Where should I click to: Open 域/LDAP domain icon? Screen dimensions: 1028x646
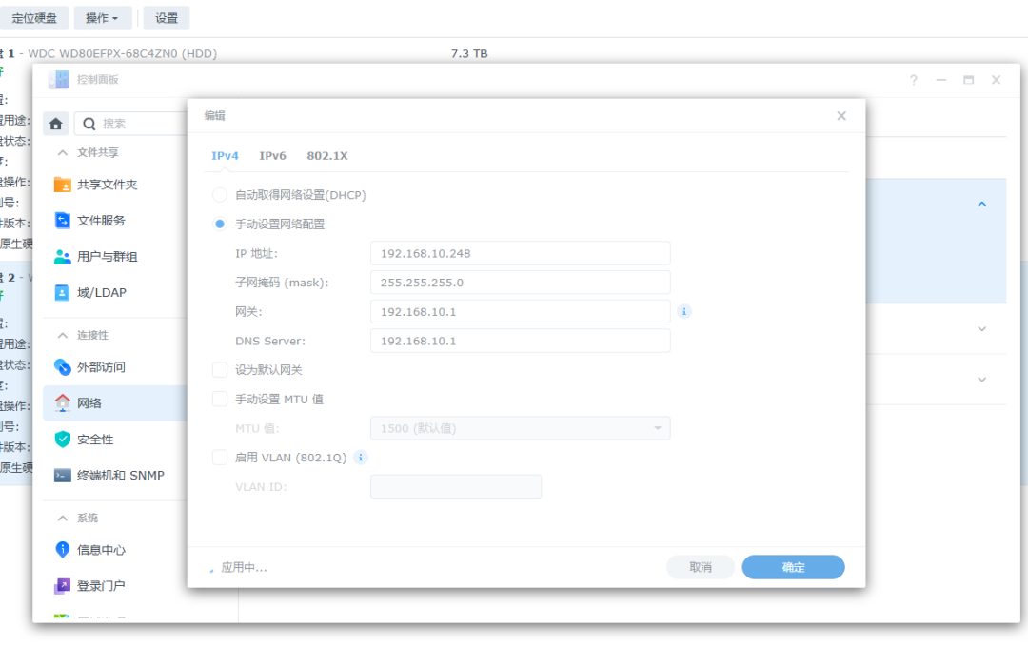(x=63, y=293)
